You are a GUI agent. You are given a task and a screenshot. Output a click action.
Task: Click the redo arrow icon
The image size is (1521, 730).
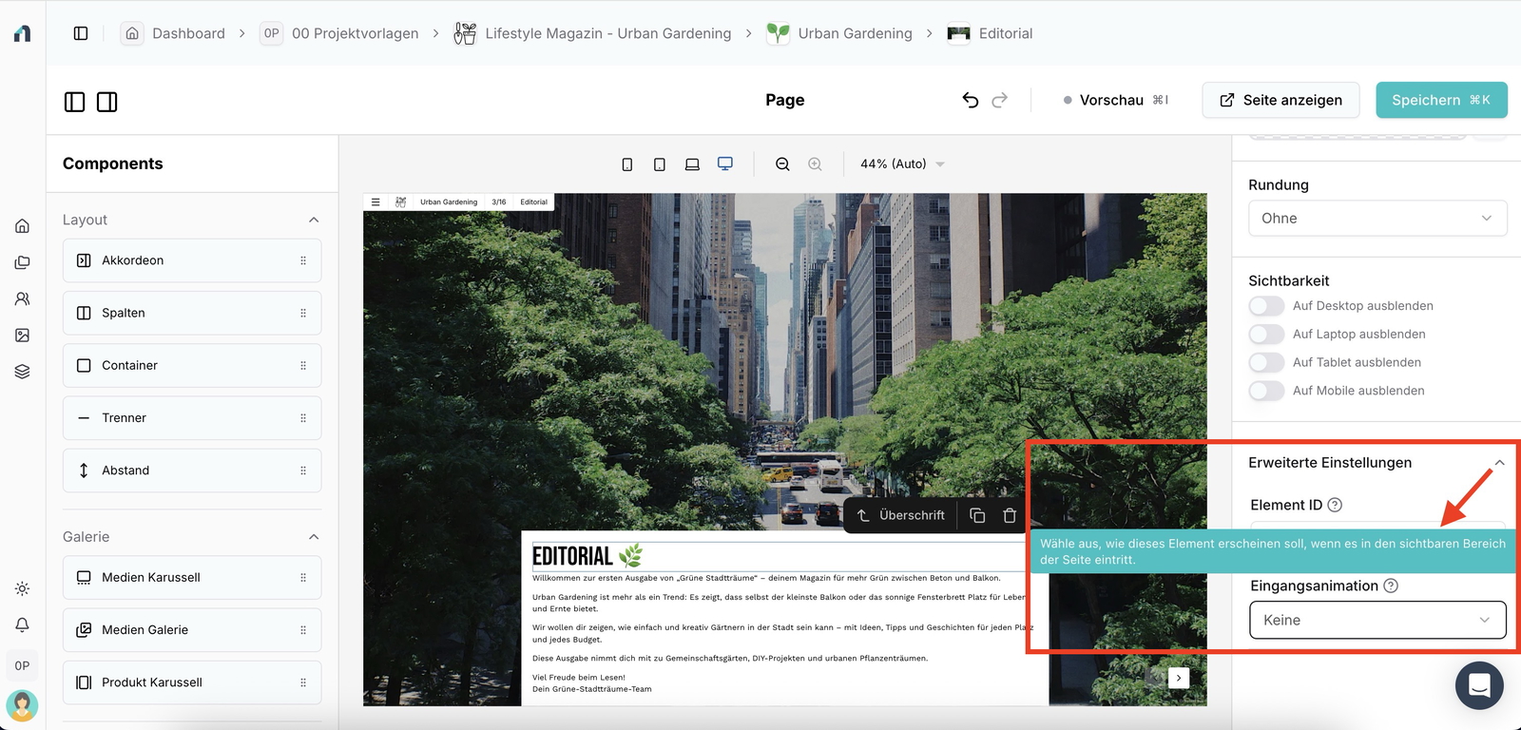pos(999,100)
